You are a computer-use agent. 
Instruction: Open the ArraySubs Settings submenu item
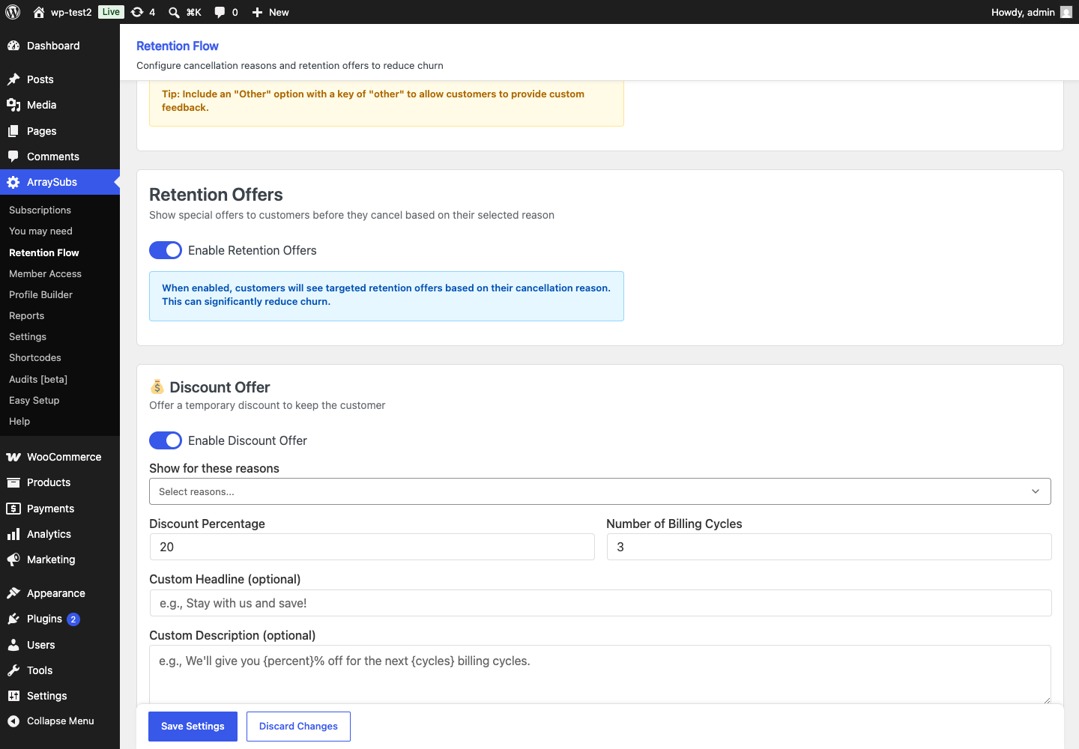[x=28, y=337]
